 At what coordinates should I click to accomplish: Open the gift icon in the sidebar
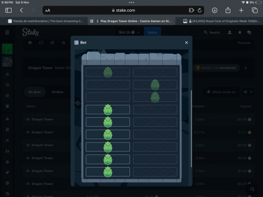(x=7, y=162)
